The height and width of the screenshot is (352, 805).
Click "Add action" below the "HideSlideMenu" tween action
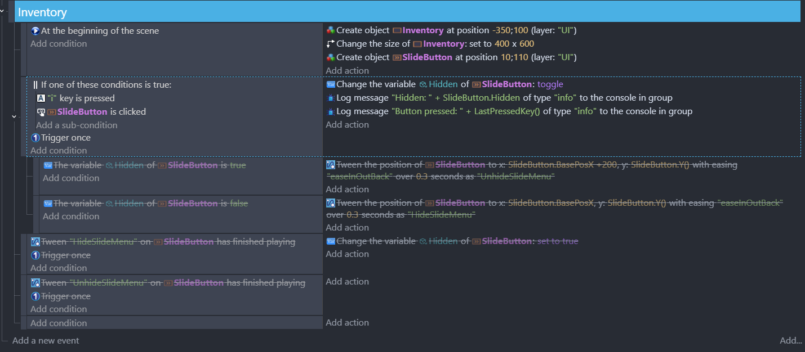click(x=347, y=228)
